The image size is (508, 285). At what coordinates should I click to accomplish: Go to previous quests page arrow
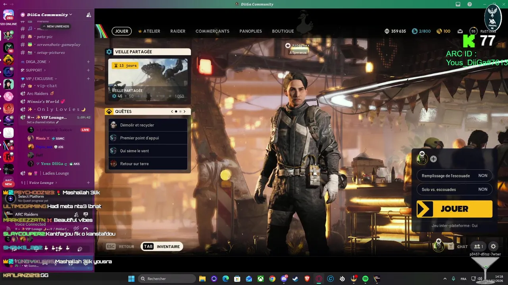coord(172,112)
